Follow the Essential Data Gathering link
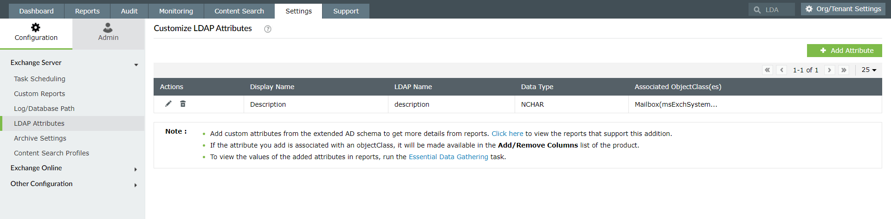Image resolution: width=891 pixels, height=219 pixels. point(448,157)
